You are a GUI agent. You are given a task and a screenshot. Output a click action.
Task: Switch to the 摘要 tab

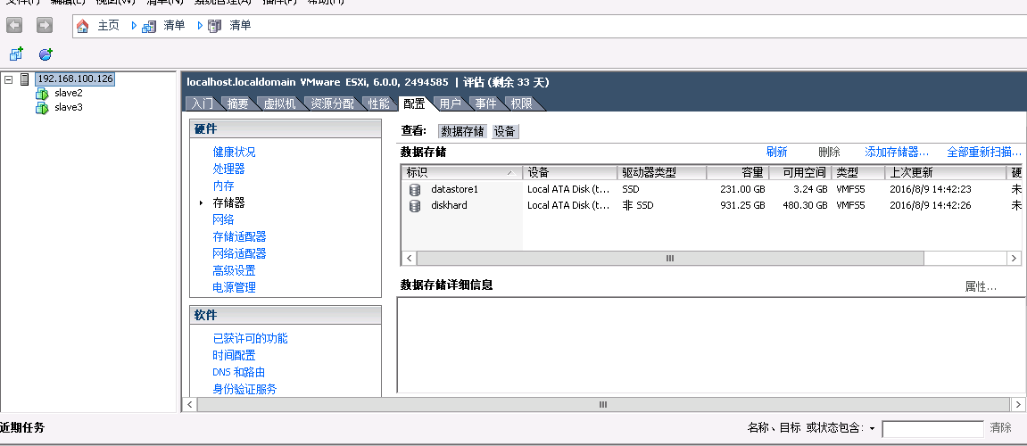237,103
